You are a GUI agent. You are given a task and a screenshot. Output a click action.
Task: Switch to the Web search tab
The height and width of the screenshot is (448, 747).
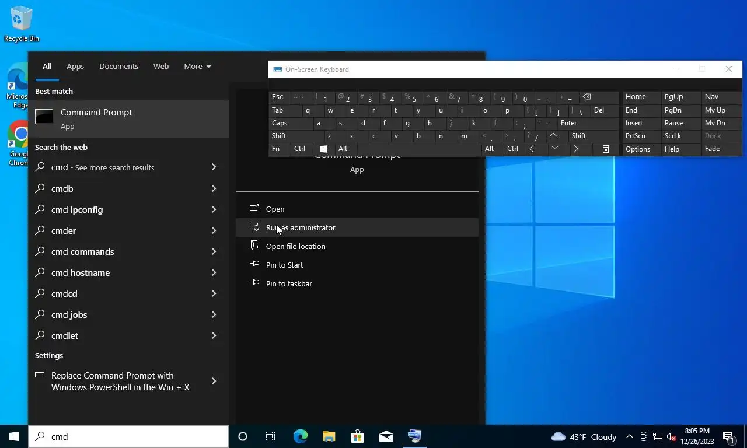coord(161,66)
